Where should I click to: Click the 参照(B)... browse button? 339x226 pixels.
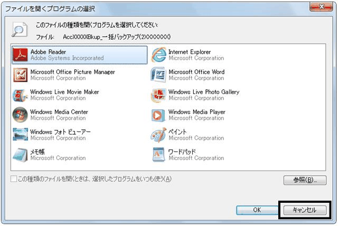[x=305, y=180]
